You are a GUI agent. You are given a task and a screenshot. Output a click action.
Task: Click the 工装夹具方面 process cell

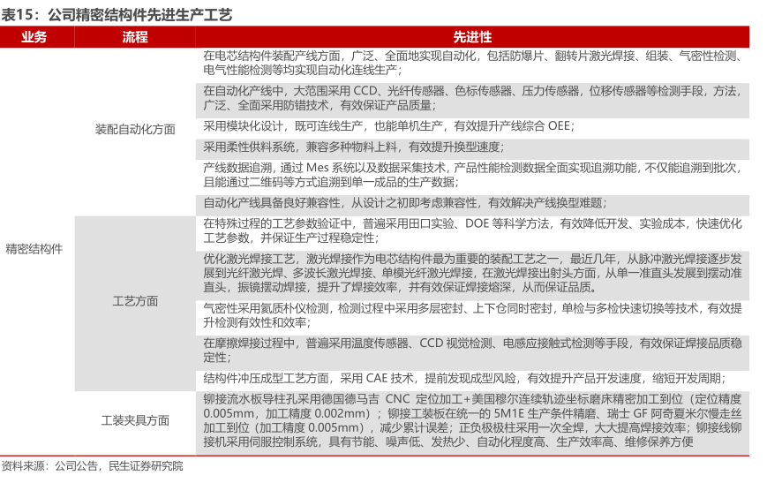[x=135, y=420]
